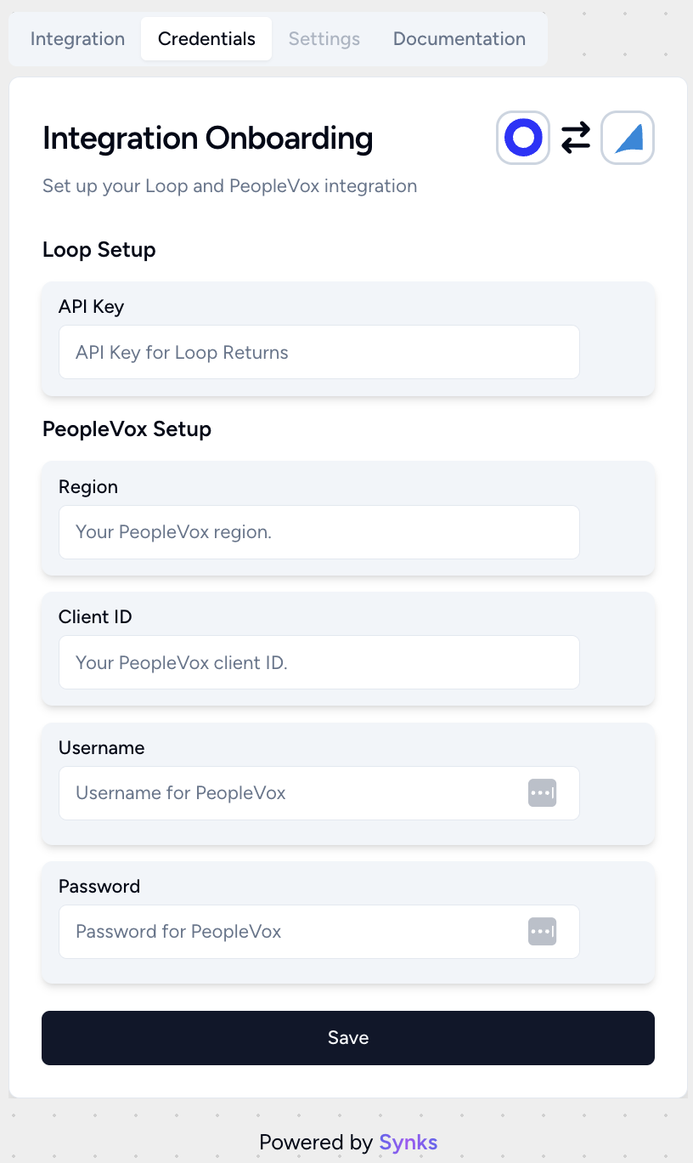Image resolution: width=693 pixels, height=1163 pixels.
Task: Open password manager icon in Password field
Action: point(542,932)
